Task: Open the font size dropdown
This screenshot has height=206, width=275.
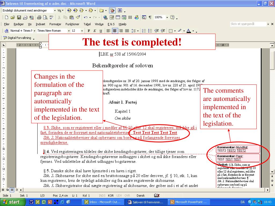Action: [x=82, y=31]
